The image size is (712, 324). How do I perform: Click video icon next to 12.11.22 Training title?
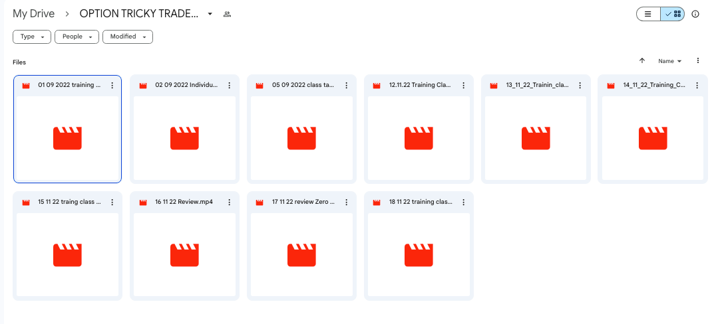tap(377, 86)
